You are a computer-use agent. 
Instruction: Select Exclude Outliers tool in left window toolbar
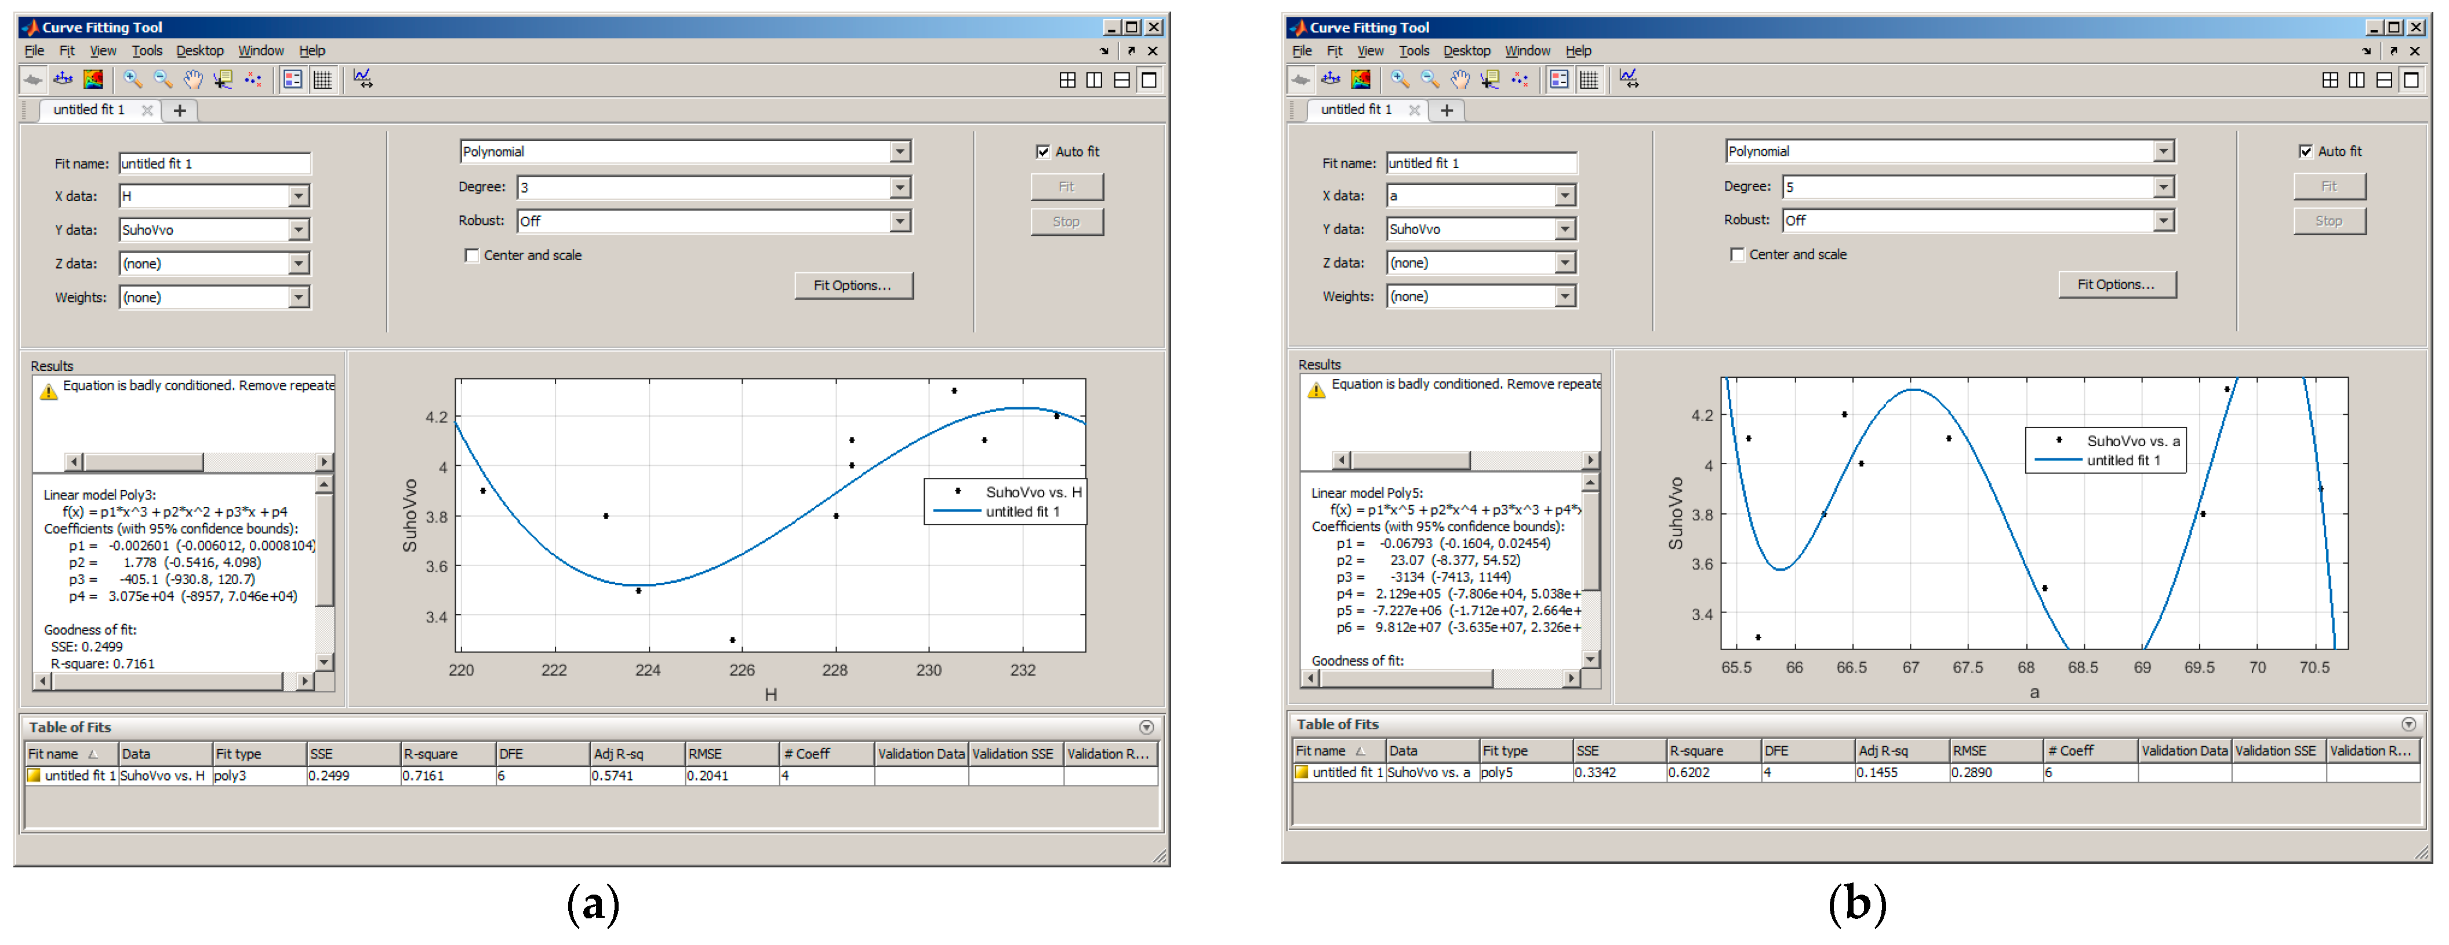(x=254, y=81)
